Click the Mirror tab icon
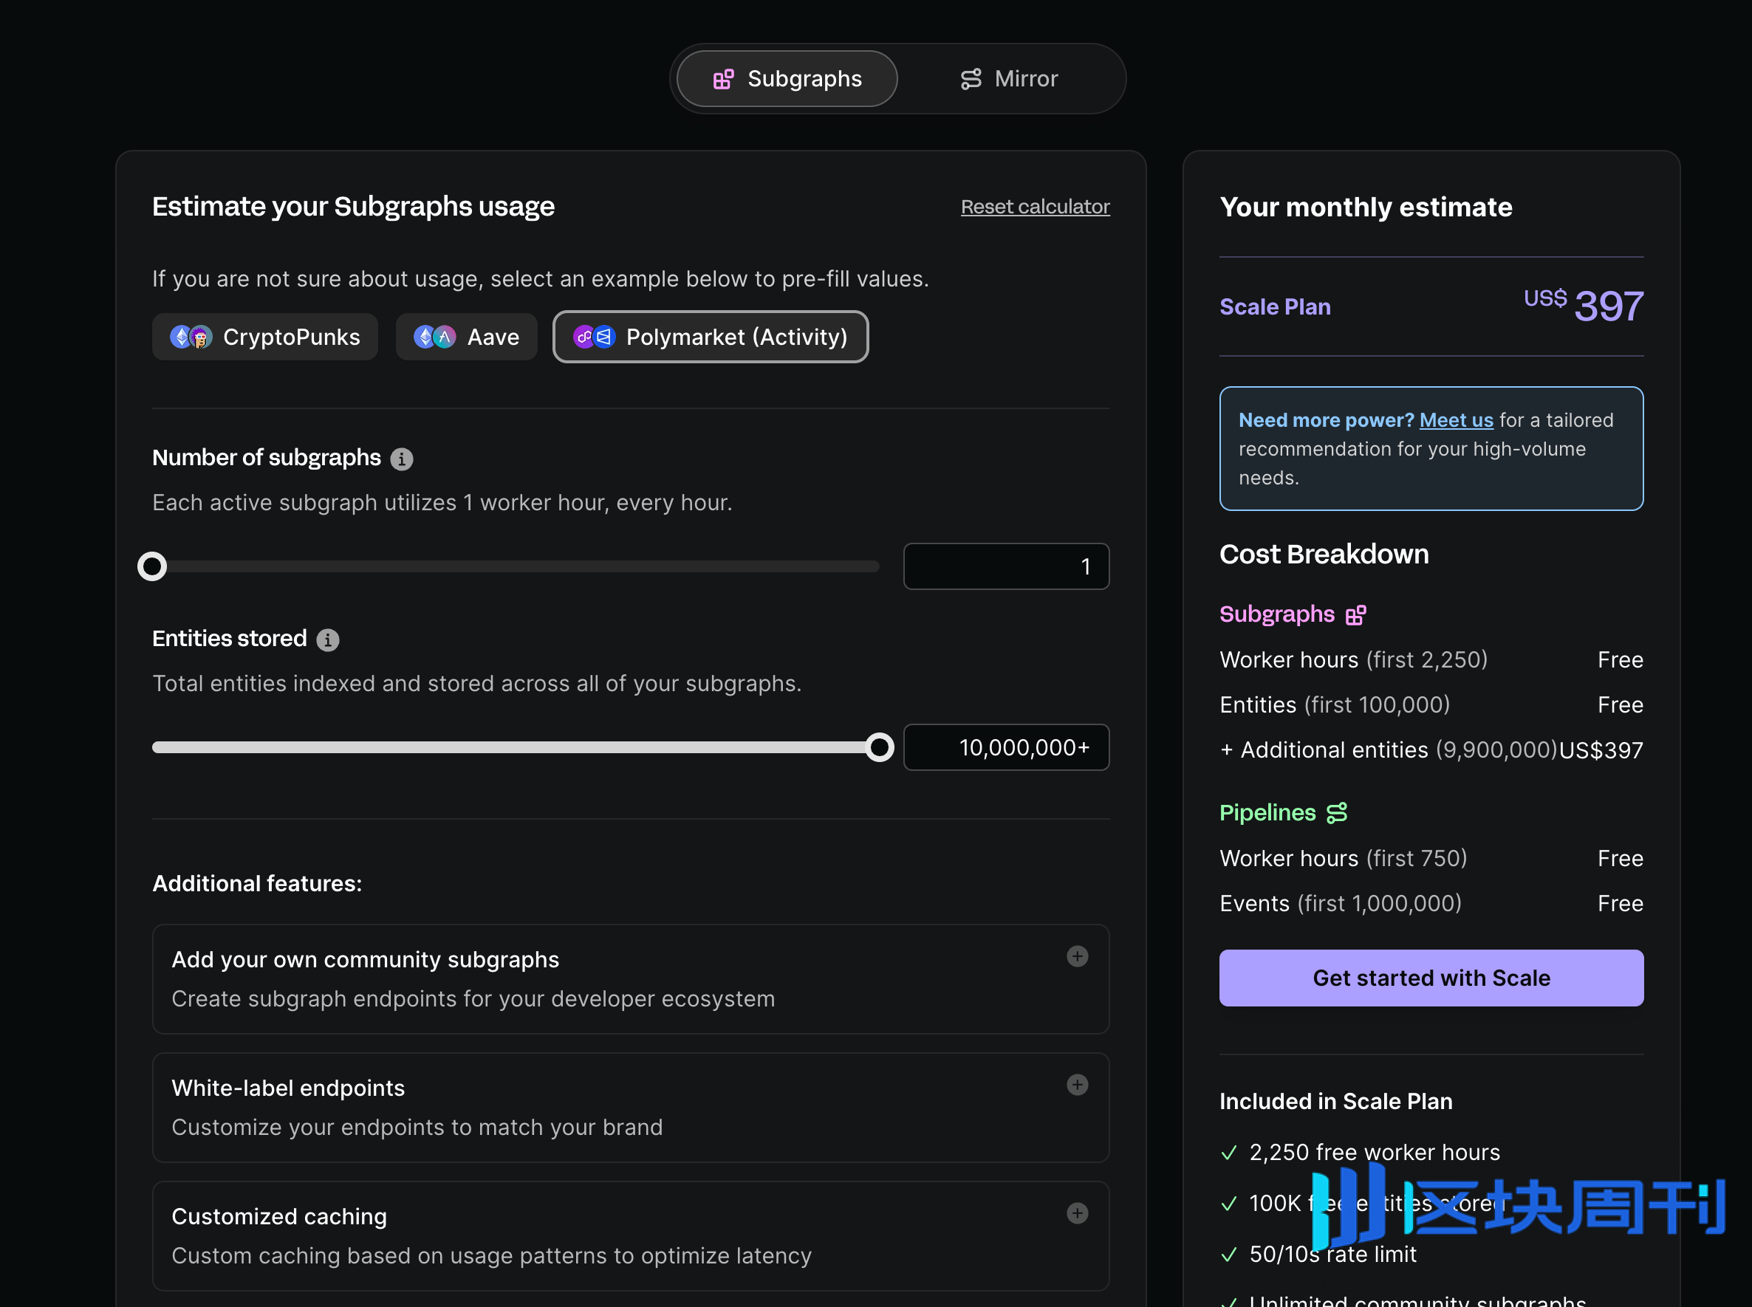Screen dimensions: 1752x1307 point(971,79)
